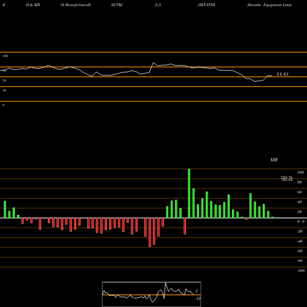Select the MR indicator title text
Screen dimensions: 307x307
[x=274, y=160]
